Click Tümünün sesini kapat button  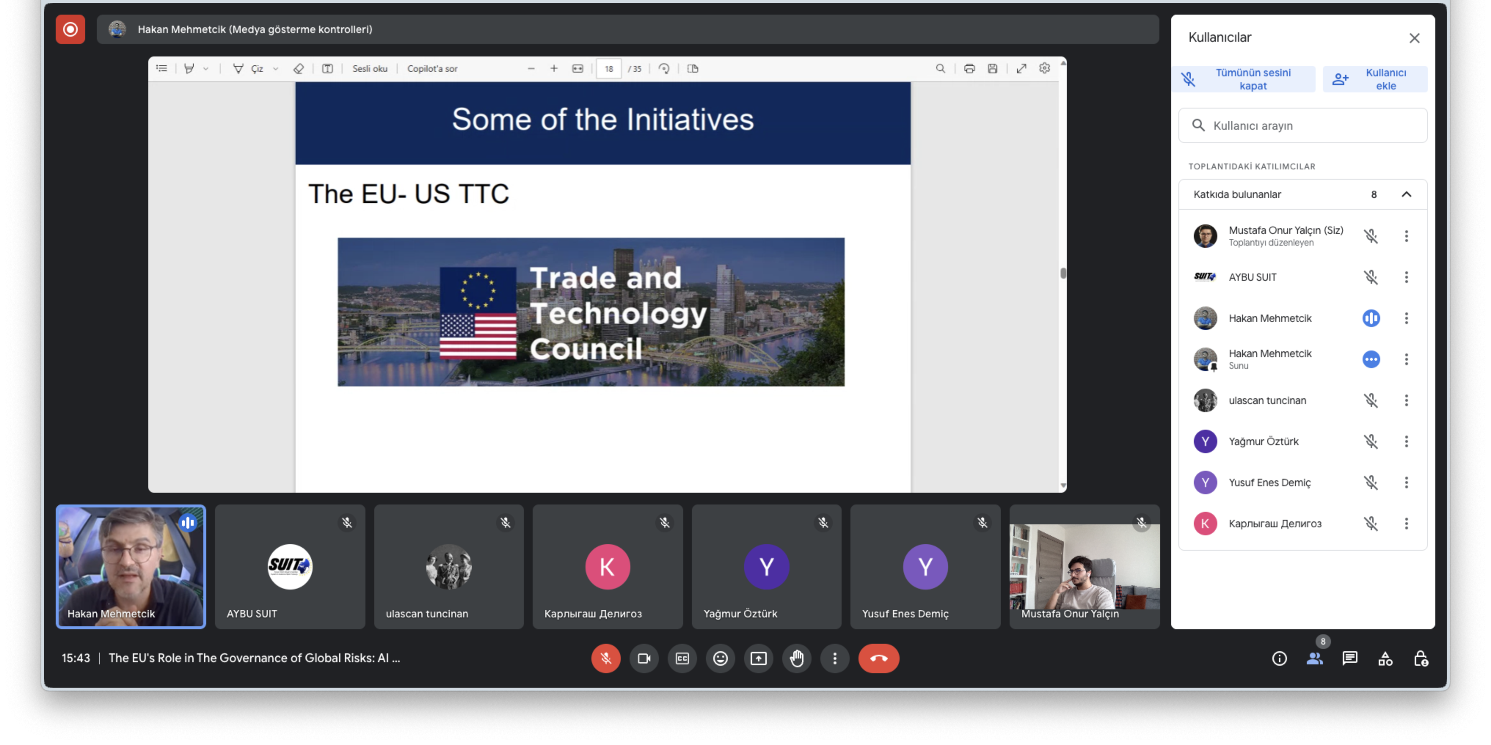coord(1244,79)
